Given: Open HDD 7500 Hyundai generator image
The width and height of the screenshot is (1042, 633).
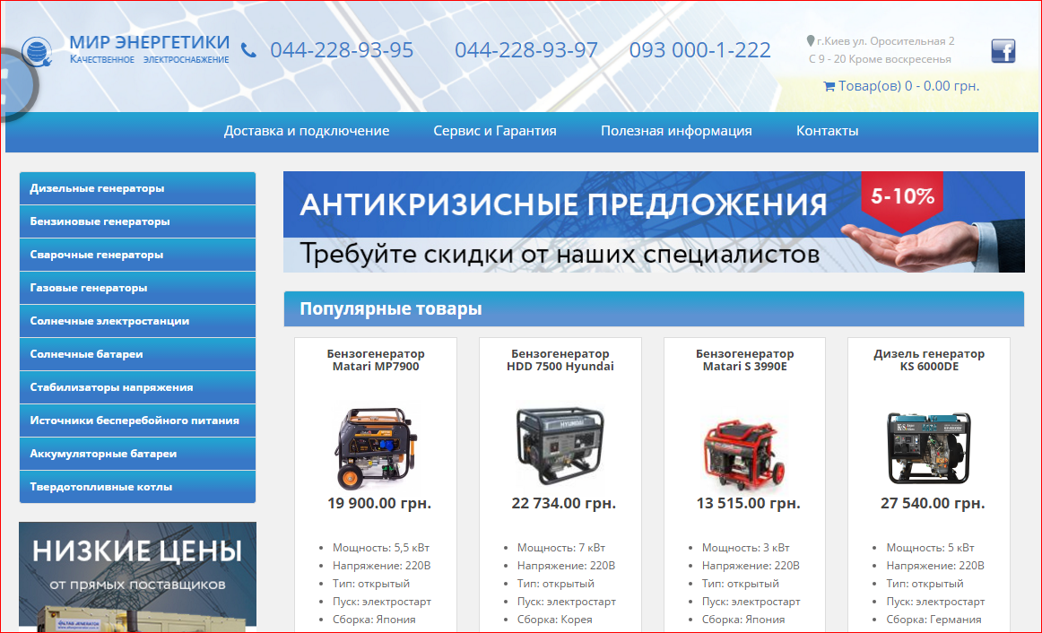Looking at the screenshot, I should coord(560,445).
